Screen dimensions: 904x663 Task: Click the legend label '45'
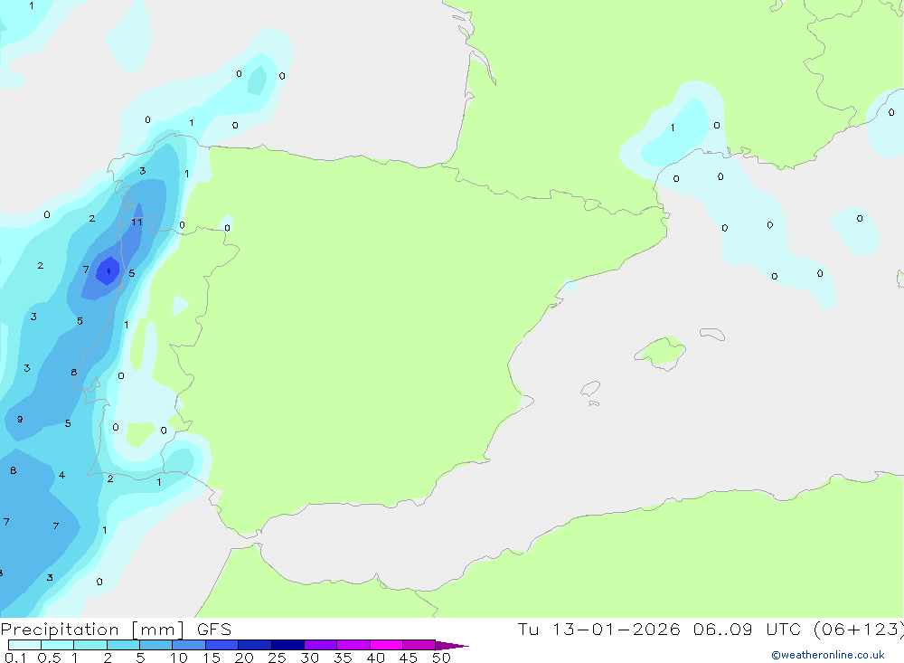(409, 658)
